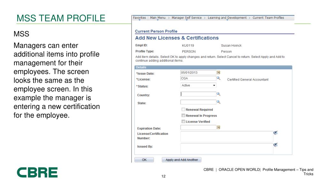
Task: Open the State lookup magnifier
Action: (218, 102)
